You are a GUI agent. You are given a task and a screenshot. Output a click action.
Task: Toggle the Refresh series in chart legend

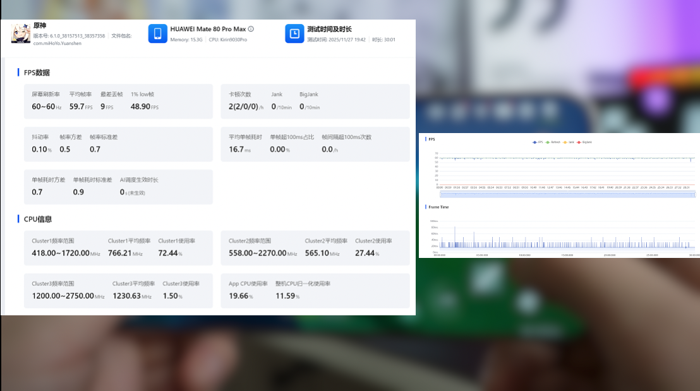(553, 143)
